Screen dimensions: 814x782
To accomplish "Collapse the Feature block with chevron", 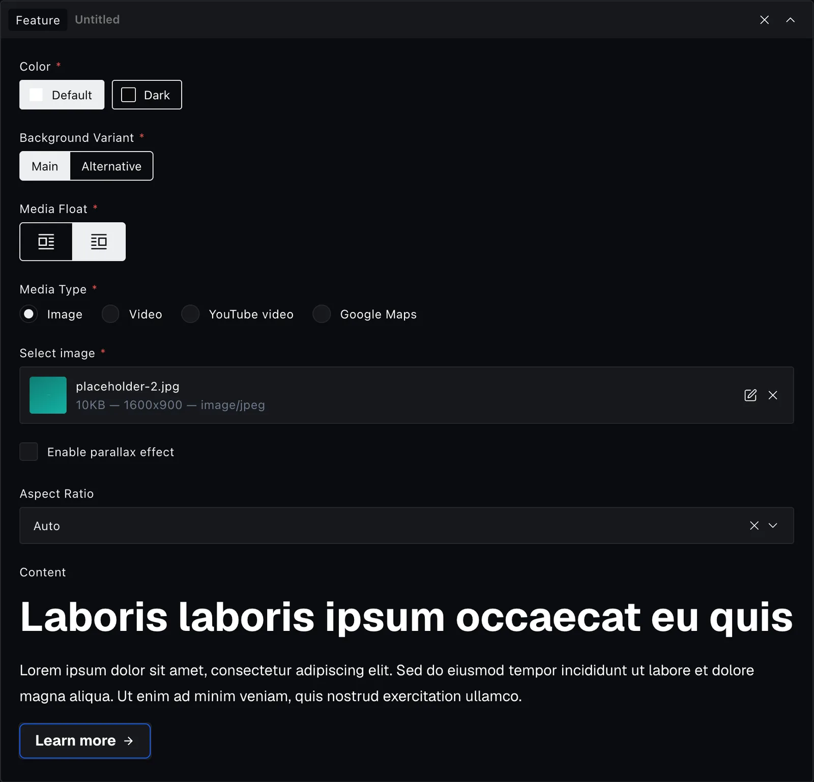I will 790,20.
